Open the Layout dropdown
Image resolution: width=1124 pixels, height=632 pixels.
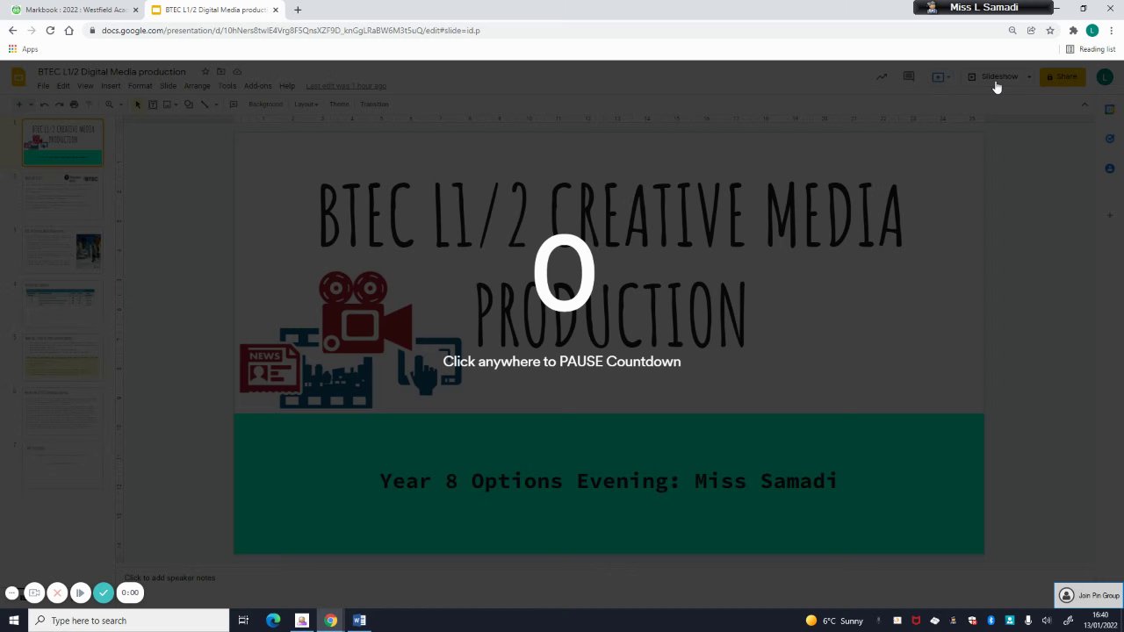click(x=306, y=104)
